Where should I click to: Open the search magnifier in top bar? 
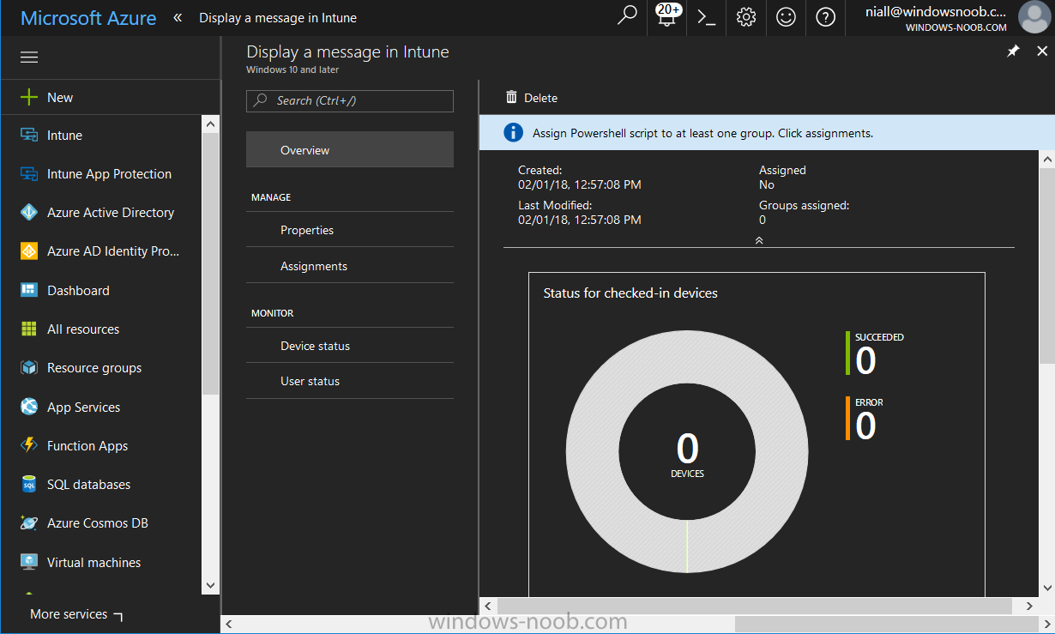point(628,16)
